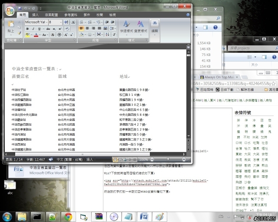This screenshot has width=278, height=222.
Task: Switch to the 插入 ribbon tab
Action: 35,15
